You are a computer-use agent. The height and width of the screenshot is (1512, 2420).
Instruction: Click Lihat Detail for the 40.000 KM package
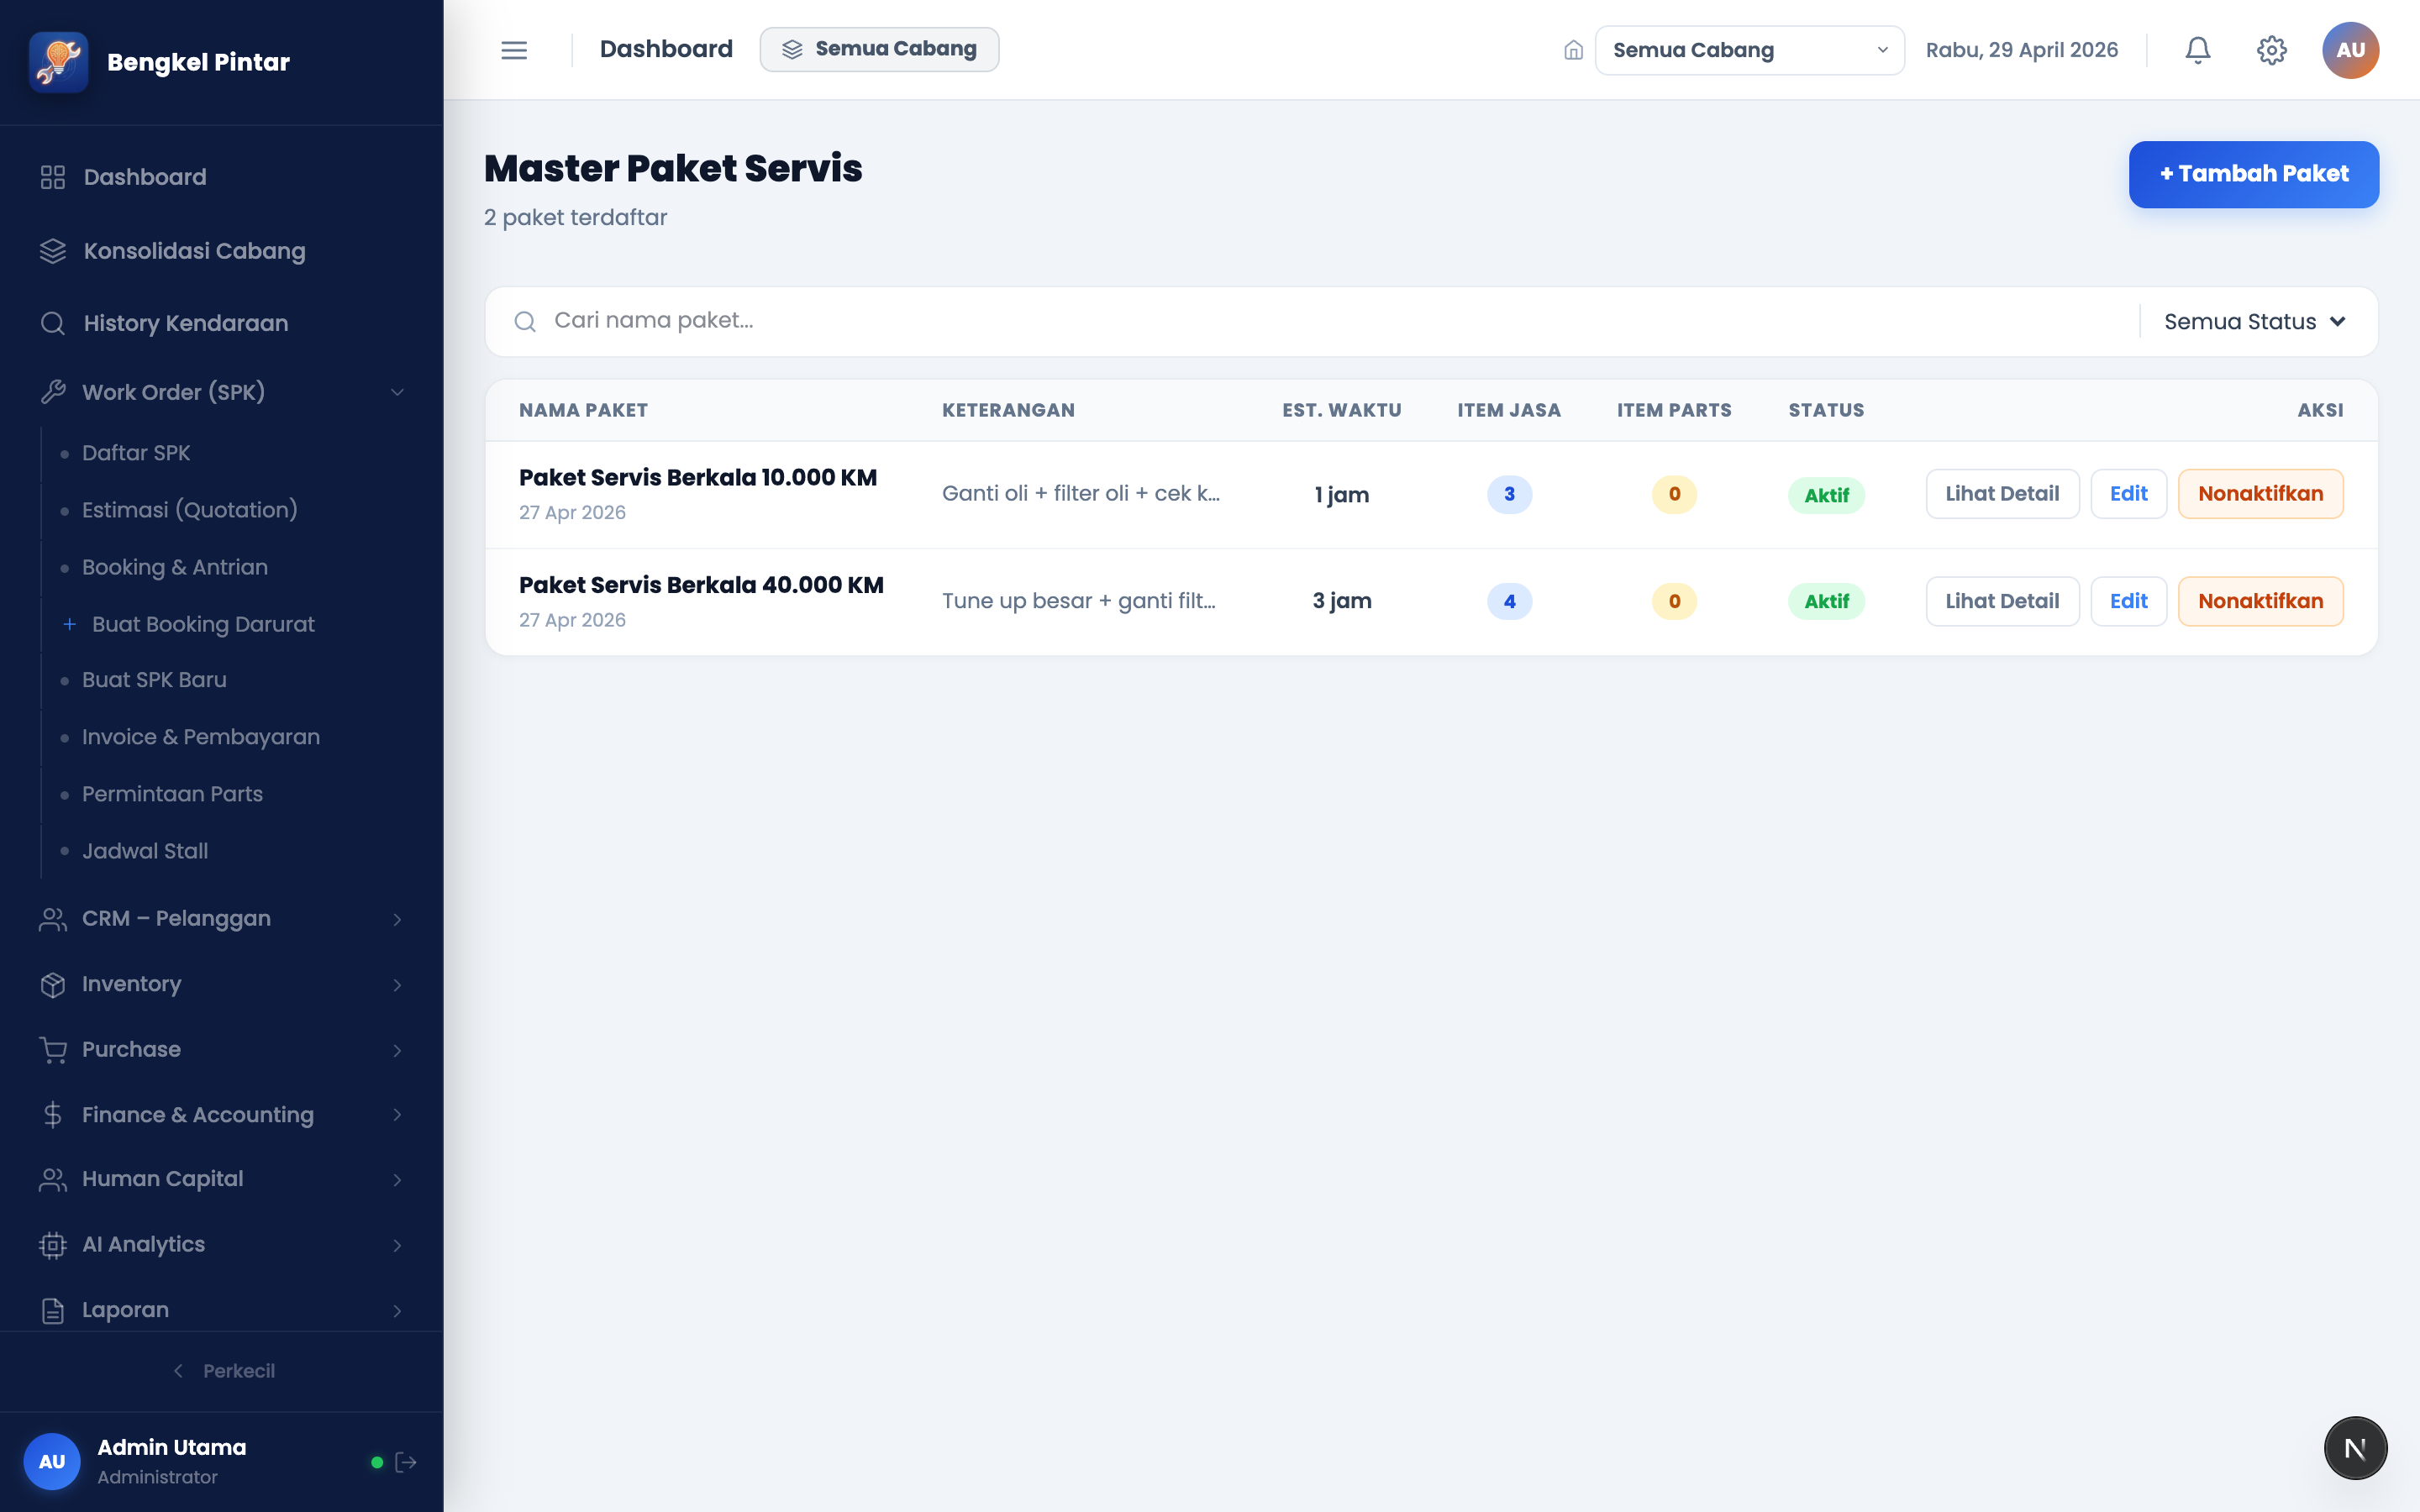2002,601
